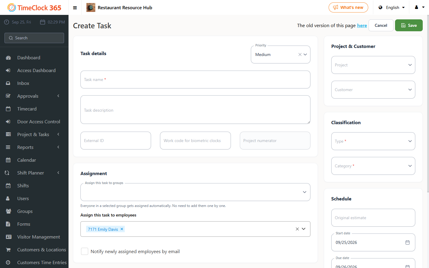Focus the External ID field
Image resolution: width=429 pixels, height=268 pixels.
point(116,141)
